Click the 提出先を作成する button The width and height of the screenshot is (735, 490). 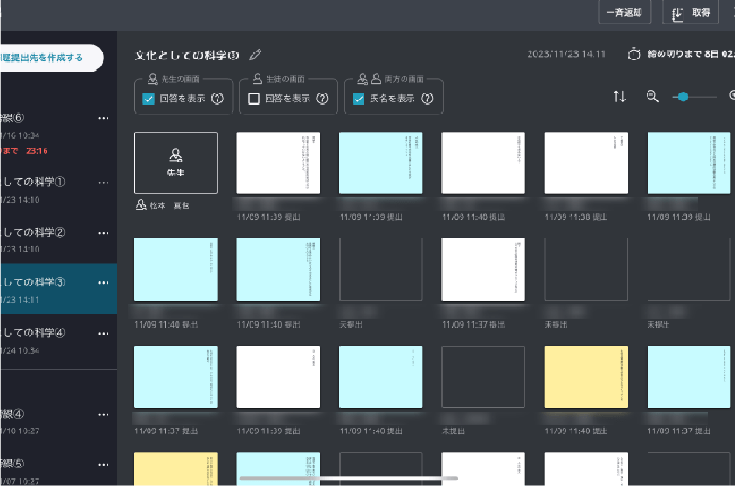pos(51,59)
